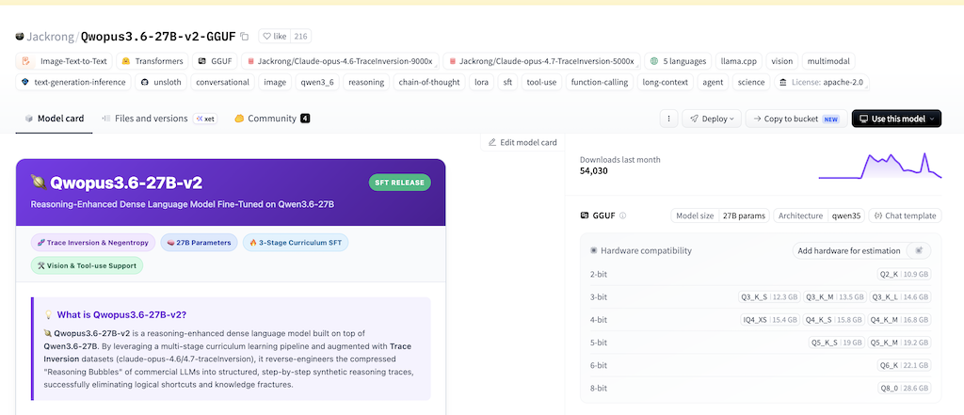This screenshot has height=415, width=964.
Task: Open the Community tab
Action: click(x=272, y=118)
